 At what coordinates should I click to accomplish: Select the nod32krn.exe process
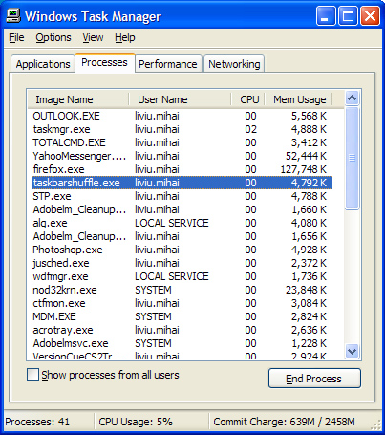tap(182, 290)
